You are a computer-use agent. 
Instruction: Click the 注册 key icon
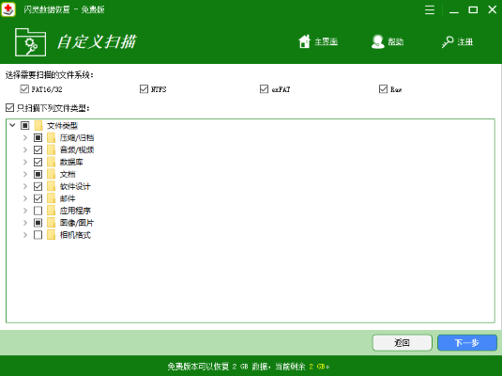(448, 41)
